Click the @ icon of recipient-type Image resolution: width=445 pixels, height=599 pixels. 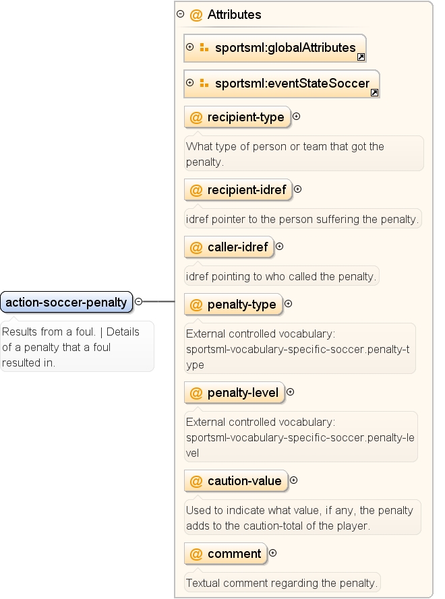point(196,117)
